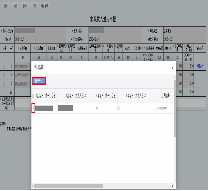Screen dimensions: 208x191
Task: Click the (出租方) 统一社会信 column header
Action: tap(46, 96)
